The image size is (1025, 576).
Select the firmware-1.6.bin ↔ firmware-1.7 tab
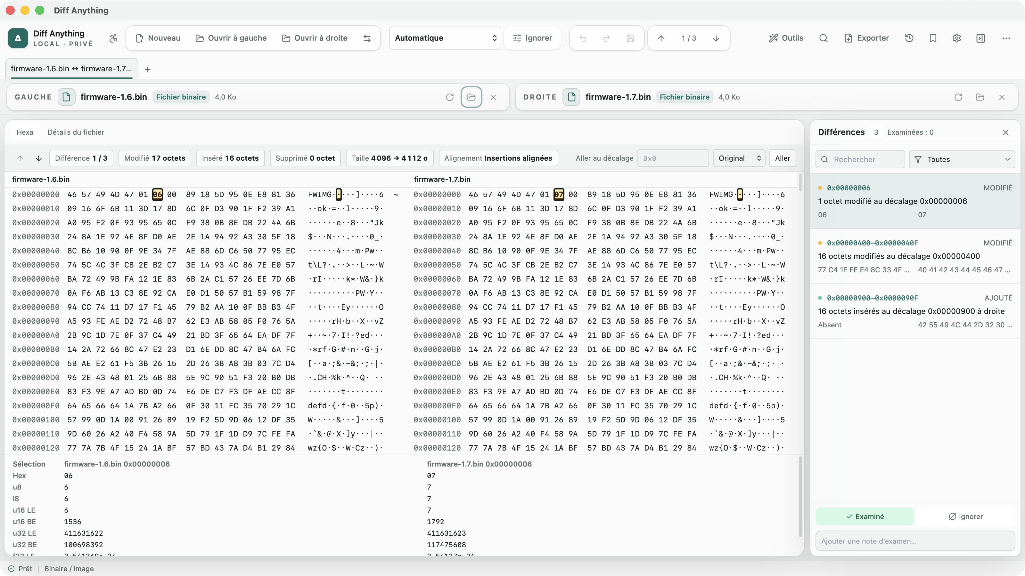pyautogui.click(x=72, y=69)
